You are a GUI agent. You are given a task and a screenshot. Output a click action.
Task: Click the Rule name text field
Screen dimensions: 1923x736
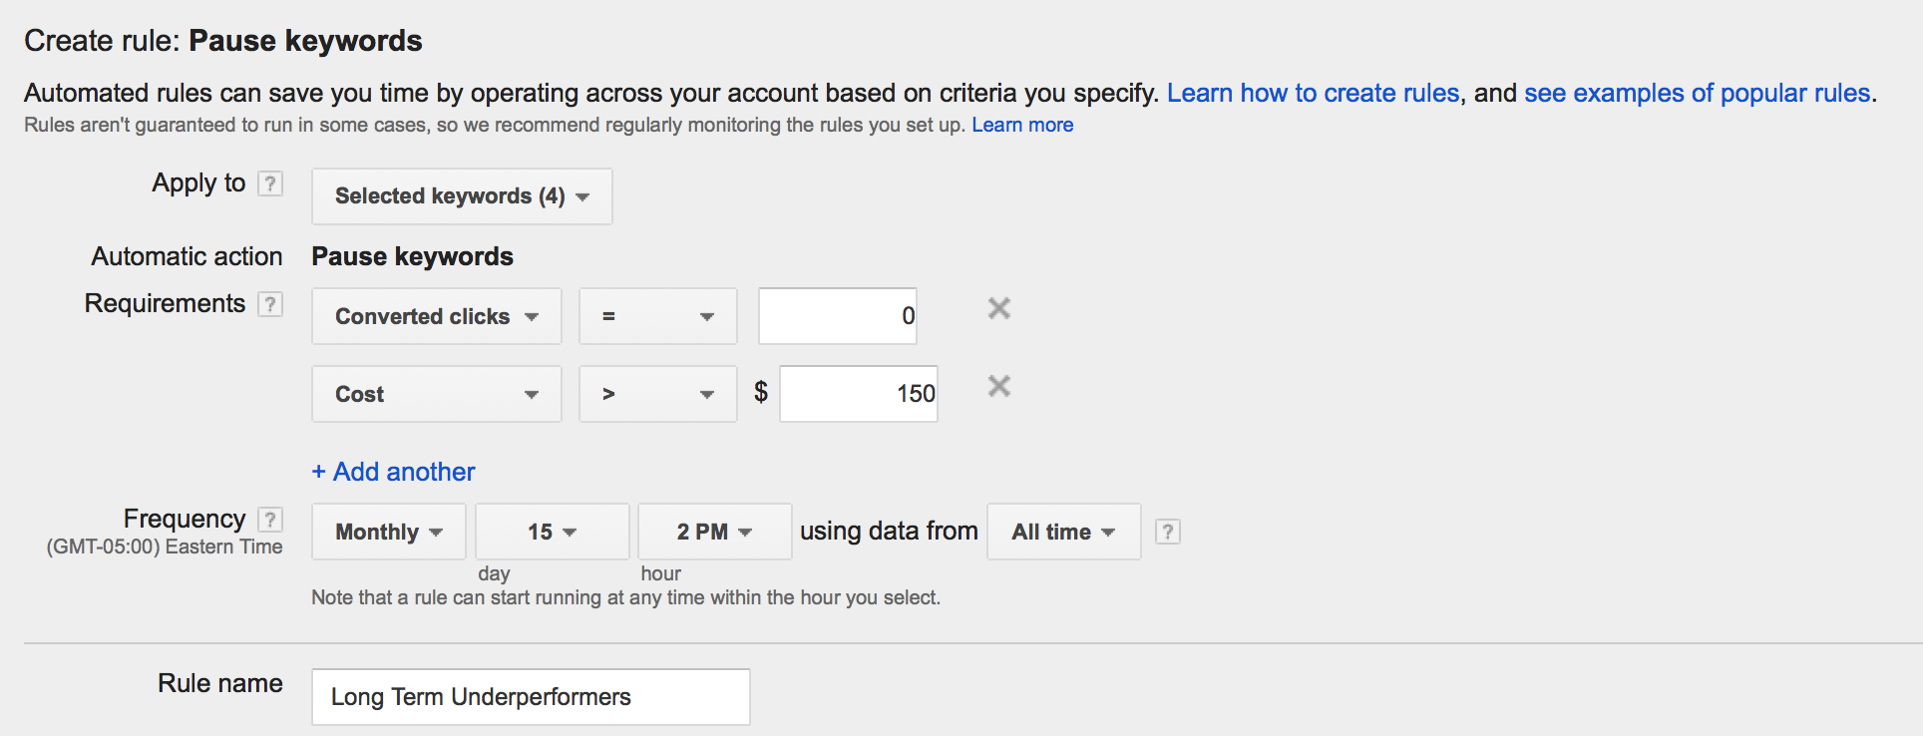click(x=530, y=697)
